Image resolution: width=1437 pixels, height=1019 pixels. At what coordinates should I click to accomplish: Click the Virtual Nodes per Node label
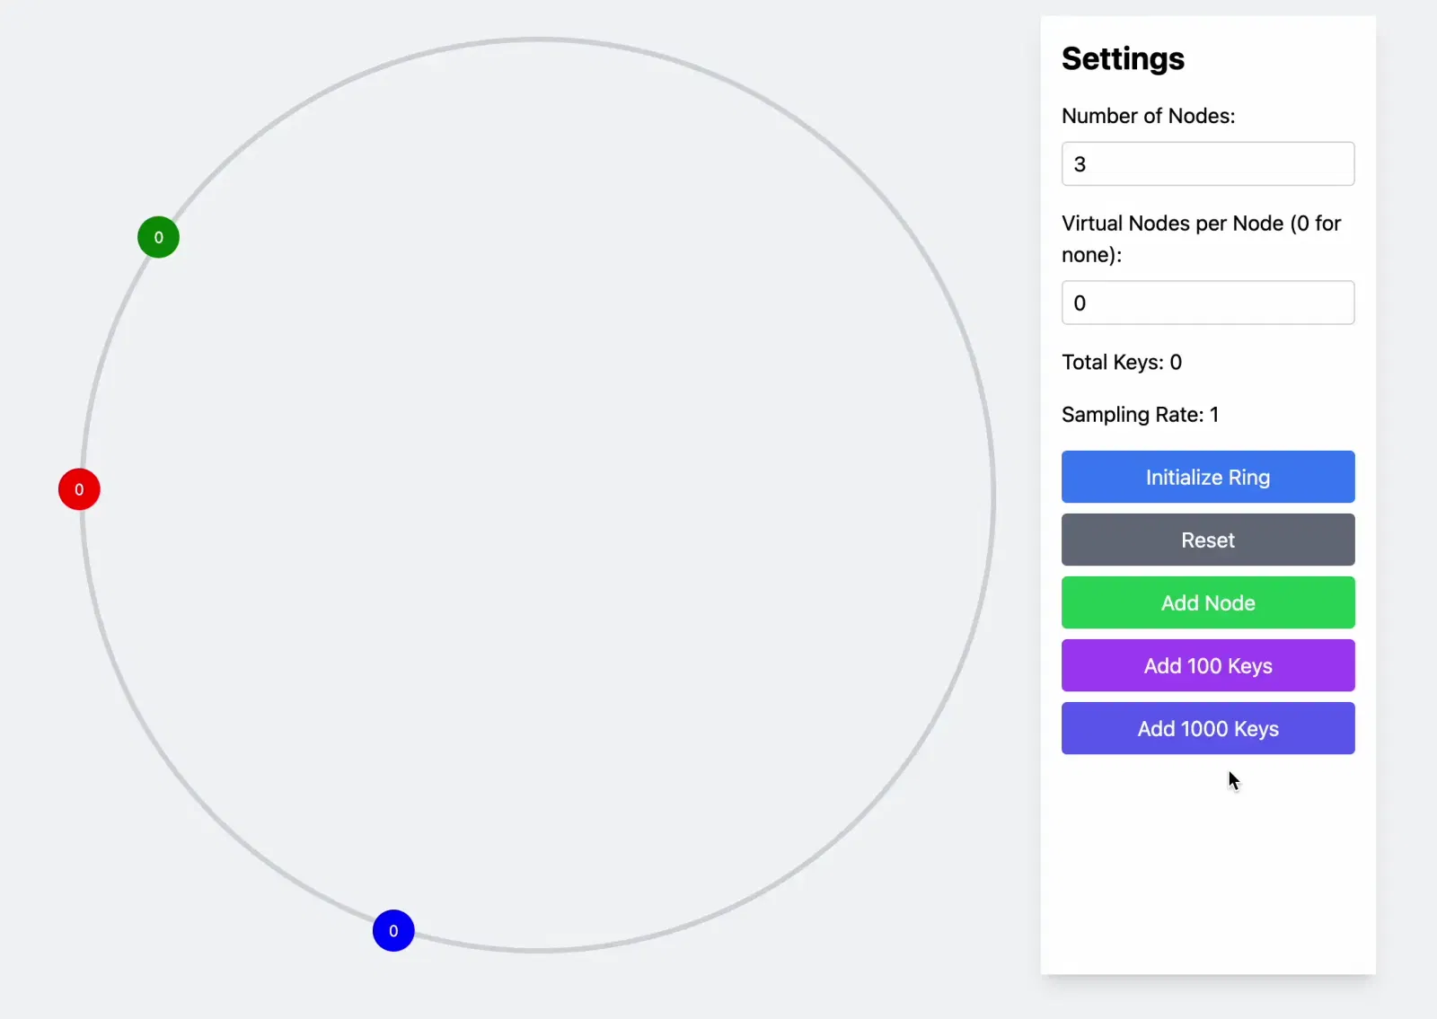click(x=1202, y=239)
